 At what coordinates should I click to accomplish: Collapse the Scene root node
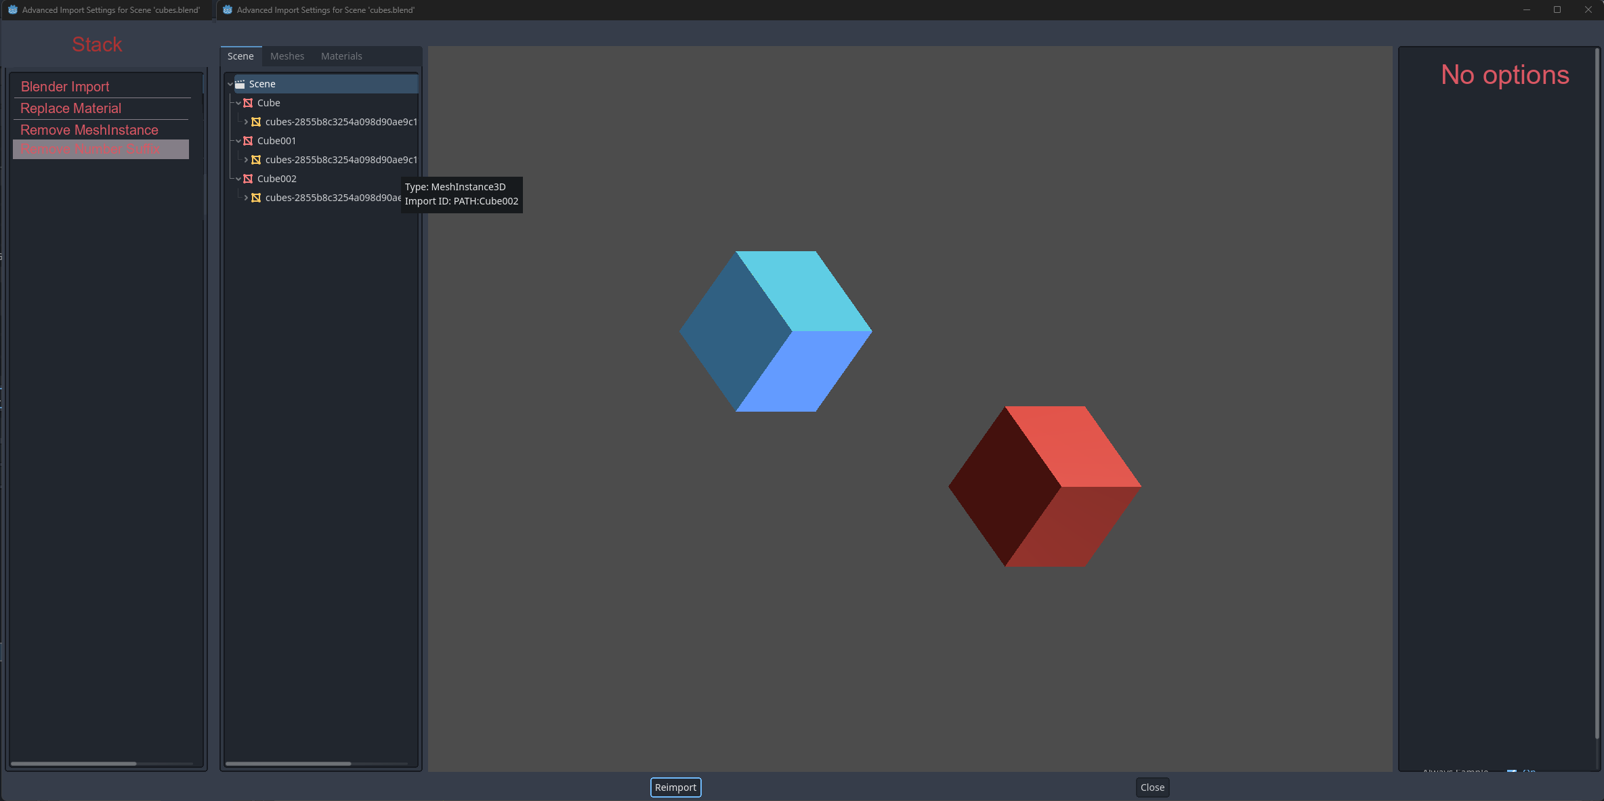[x=230, y=84]
